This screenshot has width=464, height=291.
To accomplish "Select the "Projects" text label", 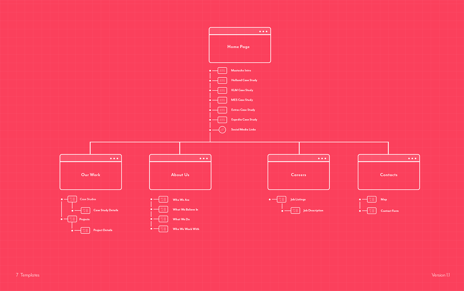I will (85, 219).
